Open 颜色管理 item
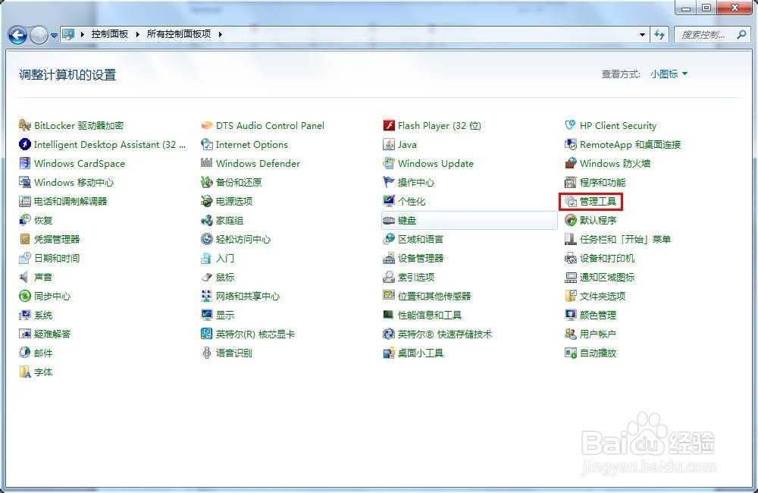The height and width of the screenshot is (493, 758). [x=598, y=315]
